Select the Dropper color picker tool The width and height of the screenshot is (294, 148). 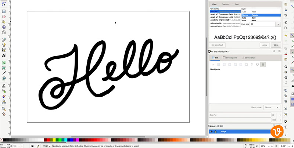pyautogui.click(x=4, y=73)
